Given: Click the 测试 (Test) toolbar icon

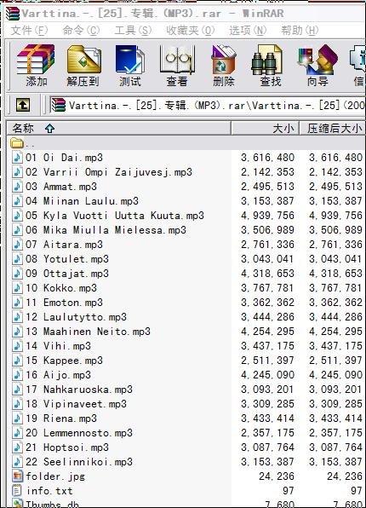Looking at the screenshot, I should pyautogui.click(x=130, y=60).
